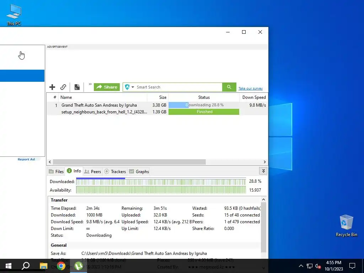This screenshot has width=364, height=273.
Task: Click the green Share button
Action: (107, 87)
